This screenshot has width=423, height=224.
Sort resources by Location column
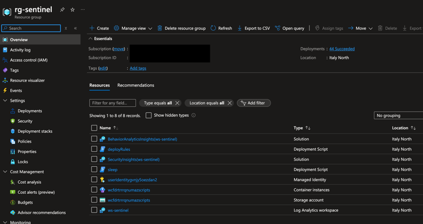tap(404, 128)
